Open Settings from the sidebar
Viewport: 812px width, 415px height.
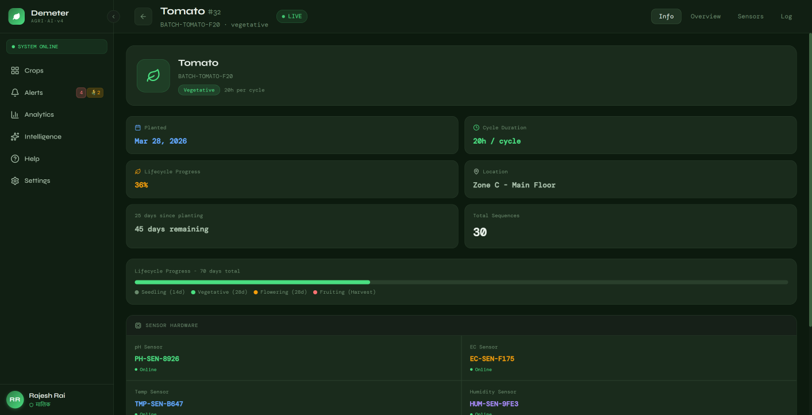pos(57,180)
